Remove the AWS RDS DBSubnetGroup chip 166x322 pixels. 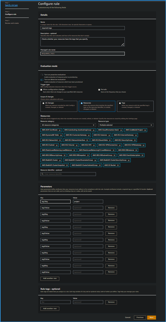(115, 155)
